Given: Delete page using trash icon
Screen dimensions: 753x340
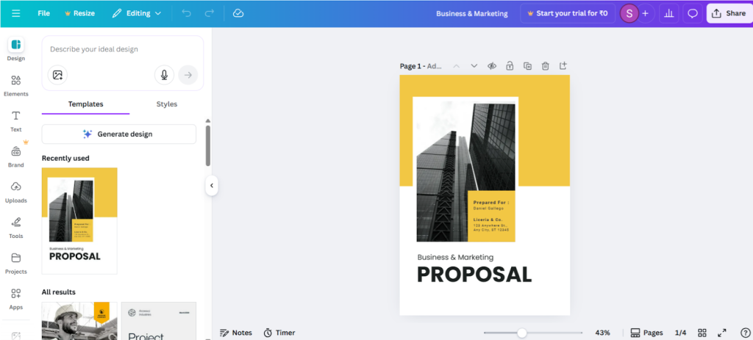Looking at the screenshot, I should (x=545, y=66).
